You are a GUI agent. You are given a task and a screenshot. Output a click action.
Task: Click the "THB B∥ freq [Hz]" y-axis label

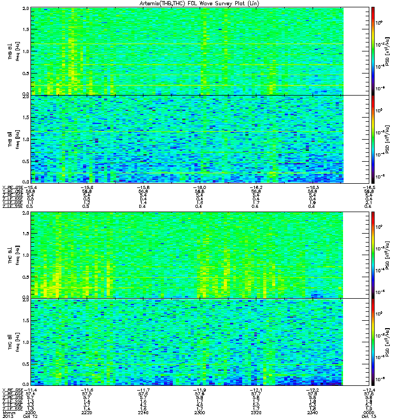[14, 139]
